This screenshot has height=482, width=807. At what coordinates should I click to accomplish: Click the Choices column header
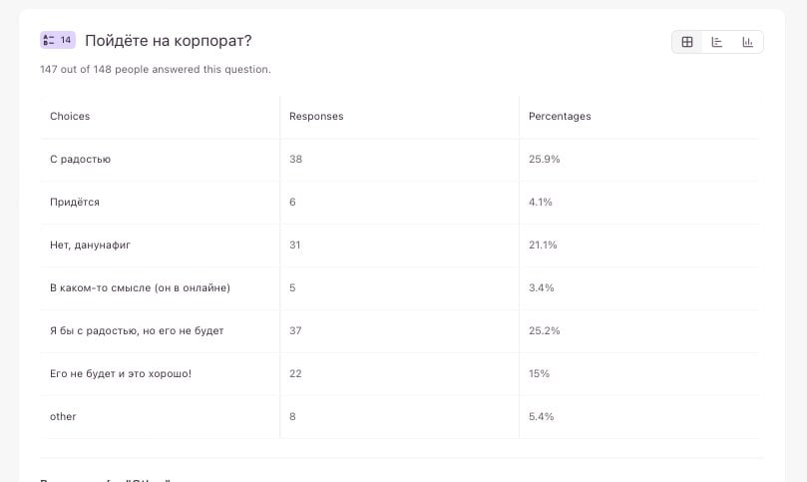tap(70, 117)
